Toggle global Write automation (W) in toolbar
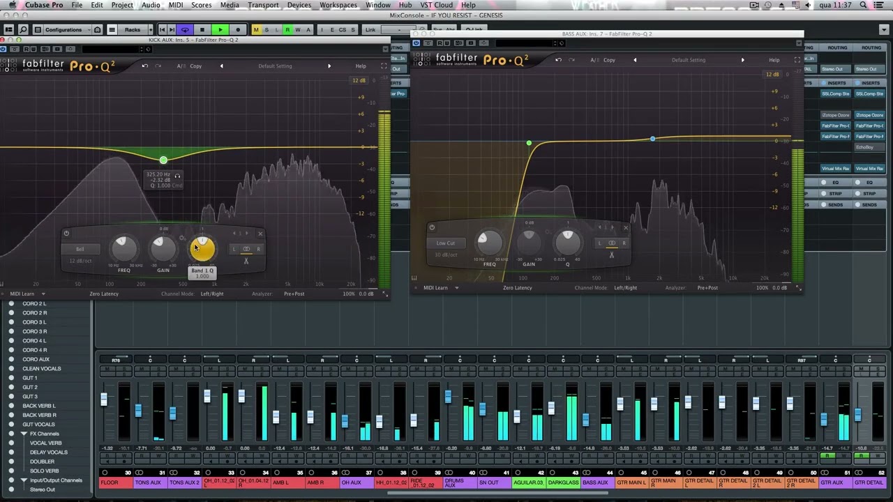This screenshot has width=893, height=502. coord(298,30)
